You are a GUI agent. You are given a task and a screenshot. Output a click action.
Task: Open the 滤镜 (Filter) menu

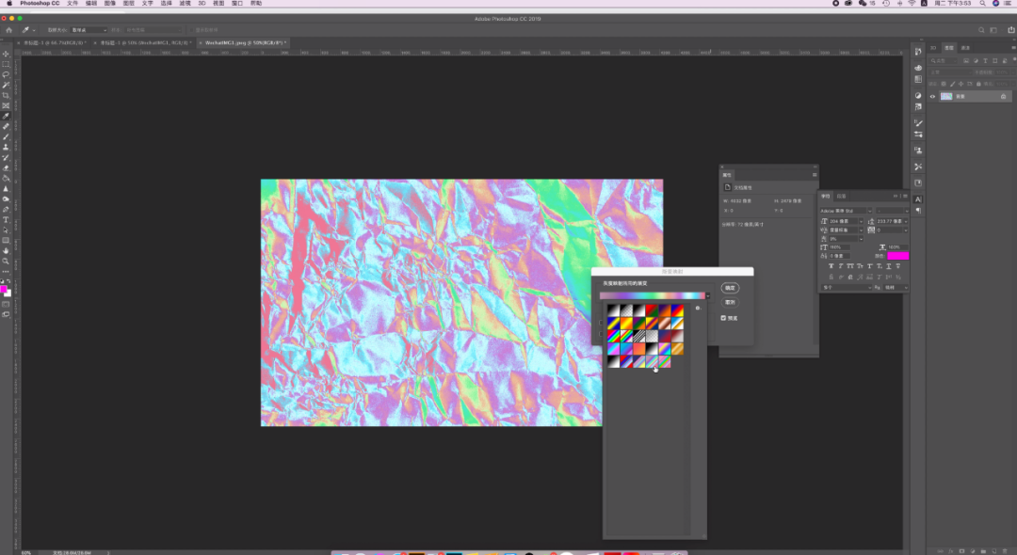tap(185, 4)
